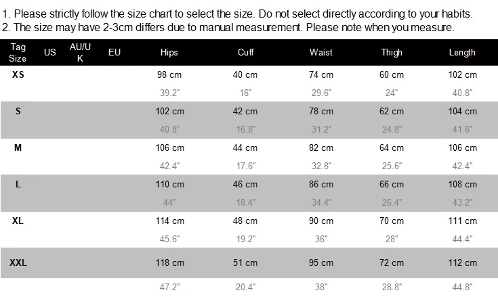
Task: Click the EU header cell
Action: 115,52
